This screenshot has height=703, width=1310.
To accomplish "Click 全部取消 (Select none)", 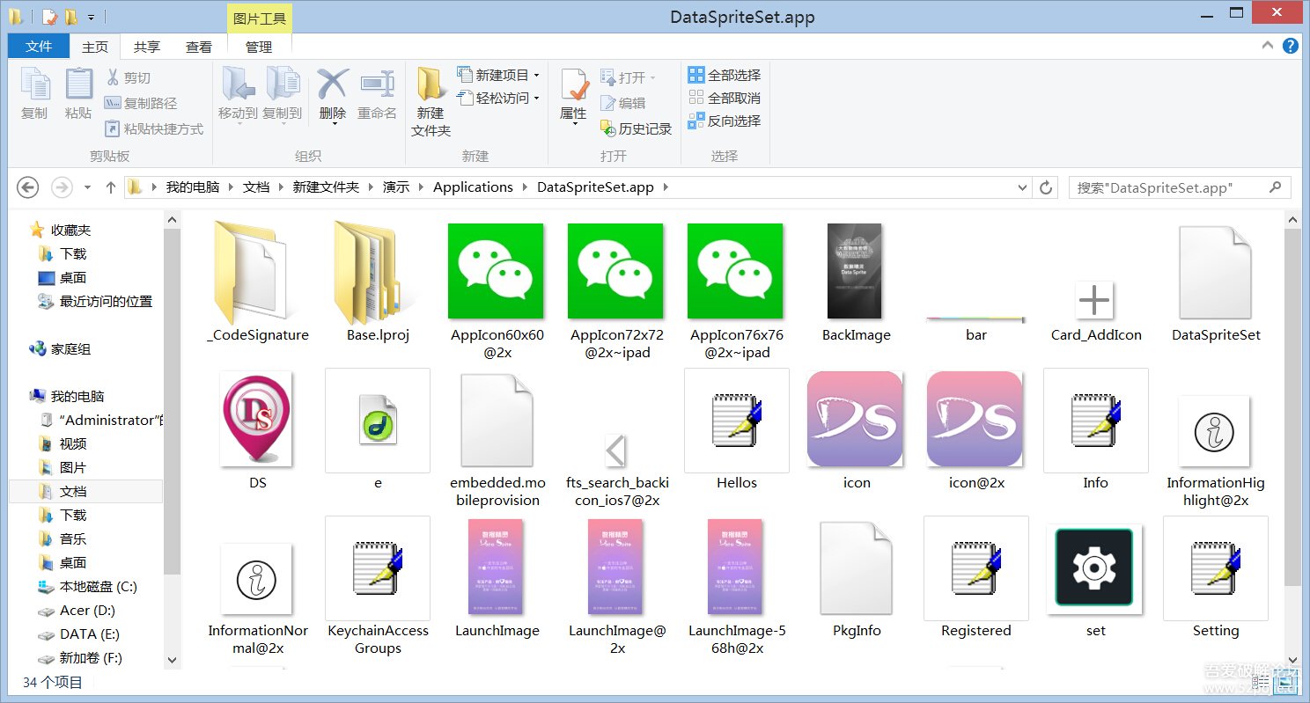I will pos(725,98).
